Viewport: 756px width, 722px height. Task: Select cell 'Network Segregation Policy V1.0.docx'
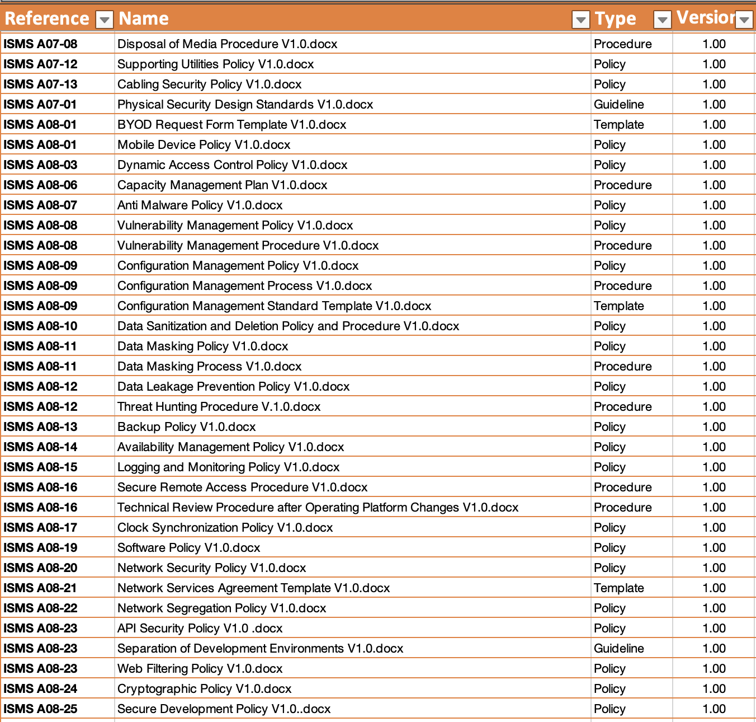(x=353, y=608)
